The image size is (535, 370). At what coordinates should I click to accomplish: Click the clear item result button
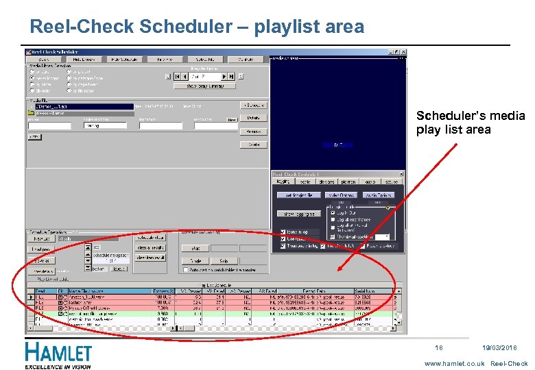tap(150, 258)
